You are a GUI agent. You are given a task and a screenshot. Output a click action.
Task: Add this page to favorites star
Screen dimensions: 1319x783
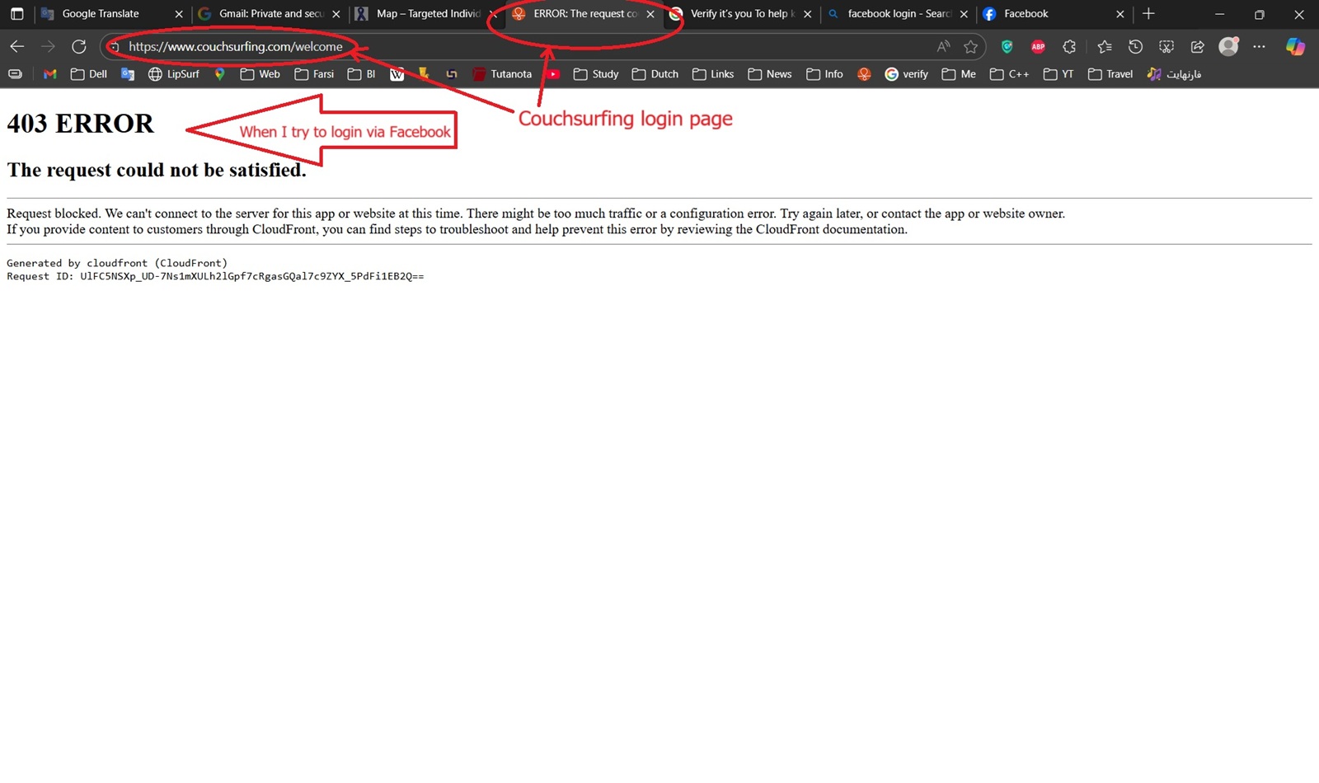970,47
